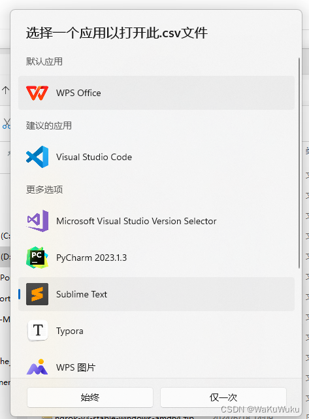Screen dimensions: 309x419
Task: Click the PyCharm PC icon
Action: [x=37, y=258]
